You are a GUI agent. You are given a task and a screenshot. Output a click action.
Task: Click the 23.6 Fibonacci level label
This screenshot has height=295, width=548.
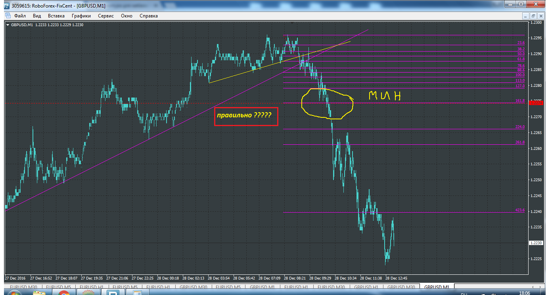521,43
